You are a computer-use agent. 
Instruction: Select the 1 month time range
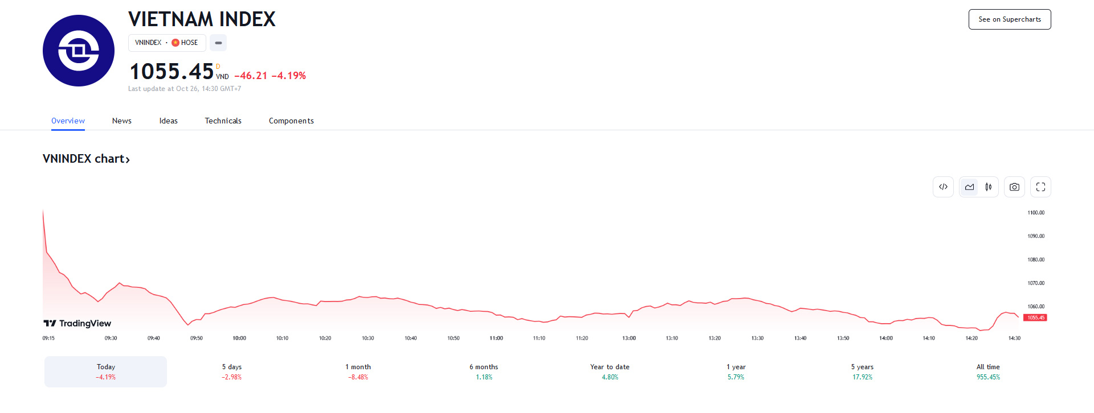coord(358,372)
